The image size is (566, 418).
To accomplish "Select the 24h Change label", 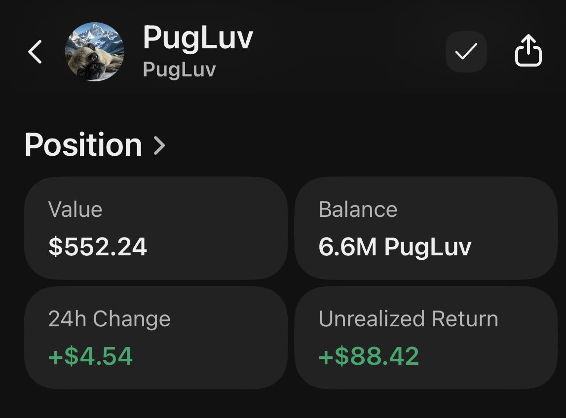I will point(109,319).
